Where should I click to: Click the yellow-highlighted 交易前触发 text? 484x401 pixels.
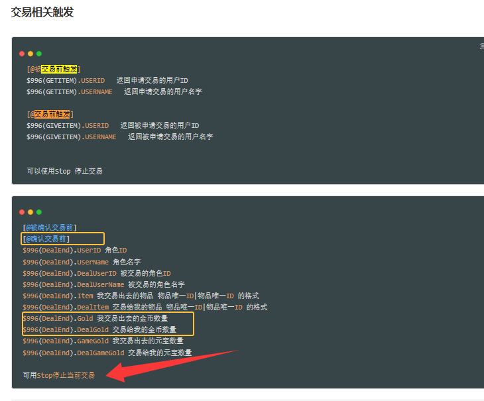coord(59,69)
